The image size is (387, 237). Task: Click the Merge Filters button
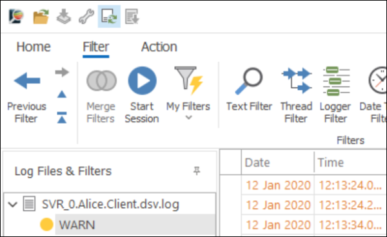pos(101,96)
